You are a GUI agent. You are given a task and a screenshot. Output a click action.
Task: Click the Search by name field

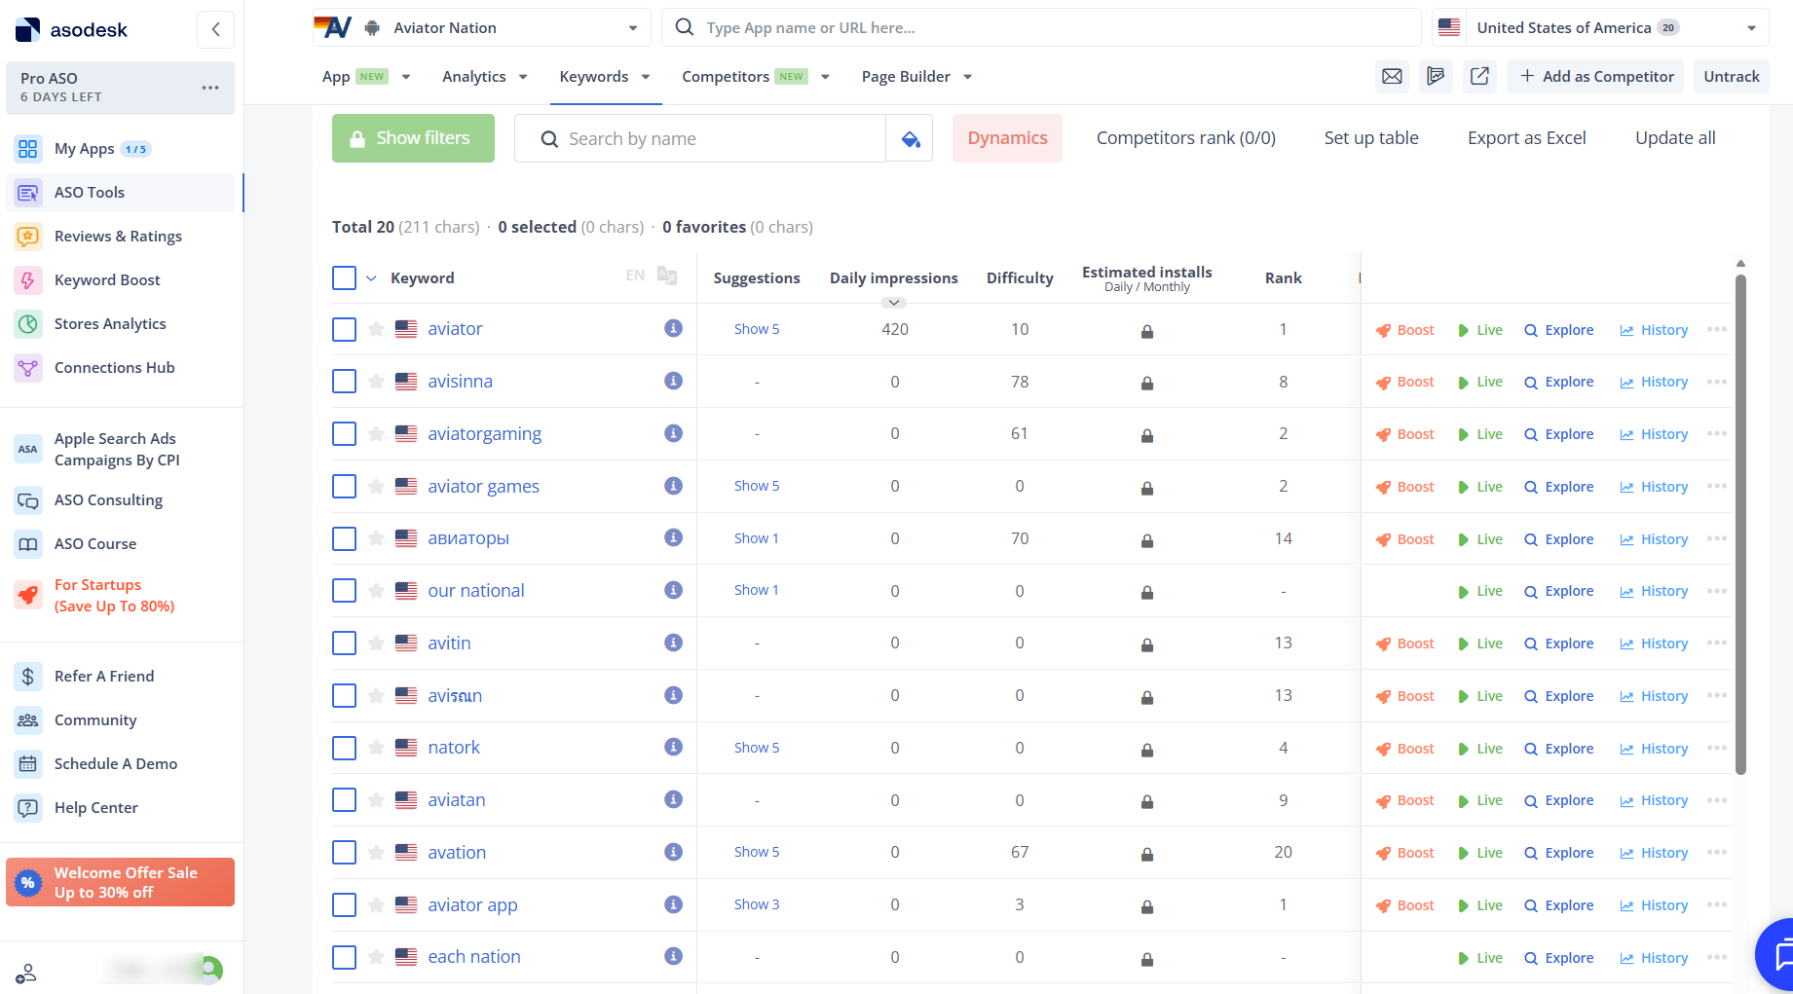pyautogui.click(x=700, y=138)
